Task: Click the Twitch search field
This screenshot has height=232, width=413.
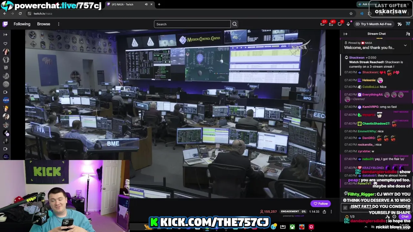Action: tap(192, 24)
